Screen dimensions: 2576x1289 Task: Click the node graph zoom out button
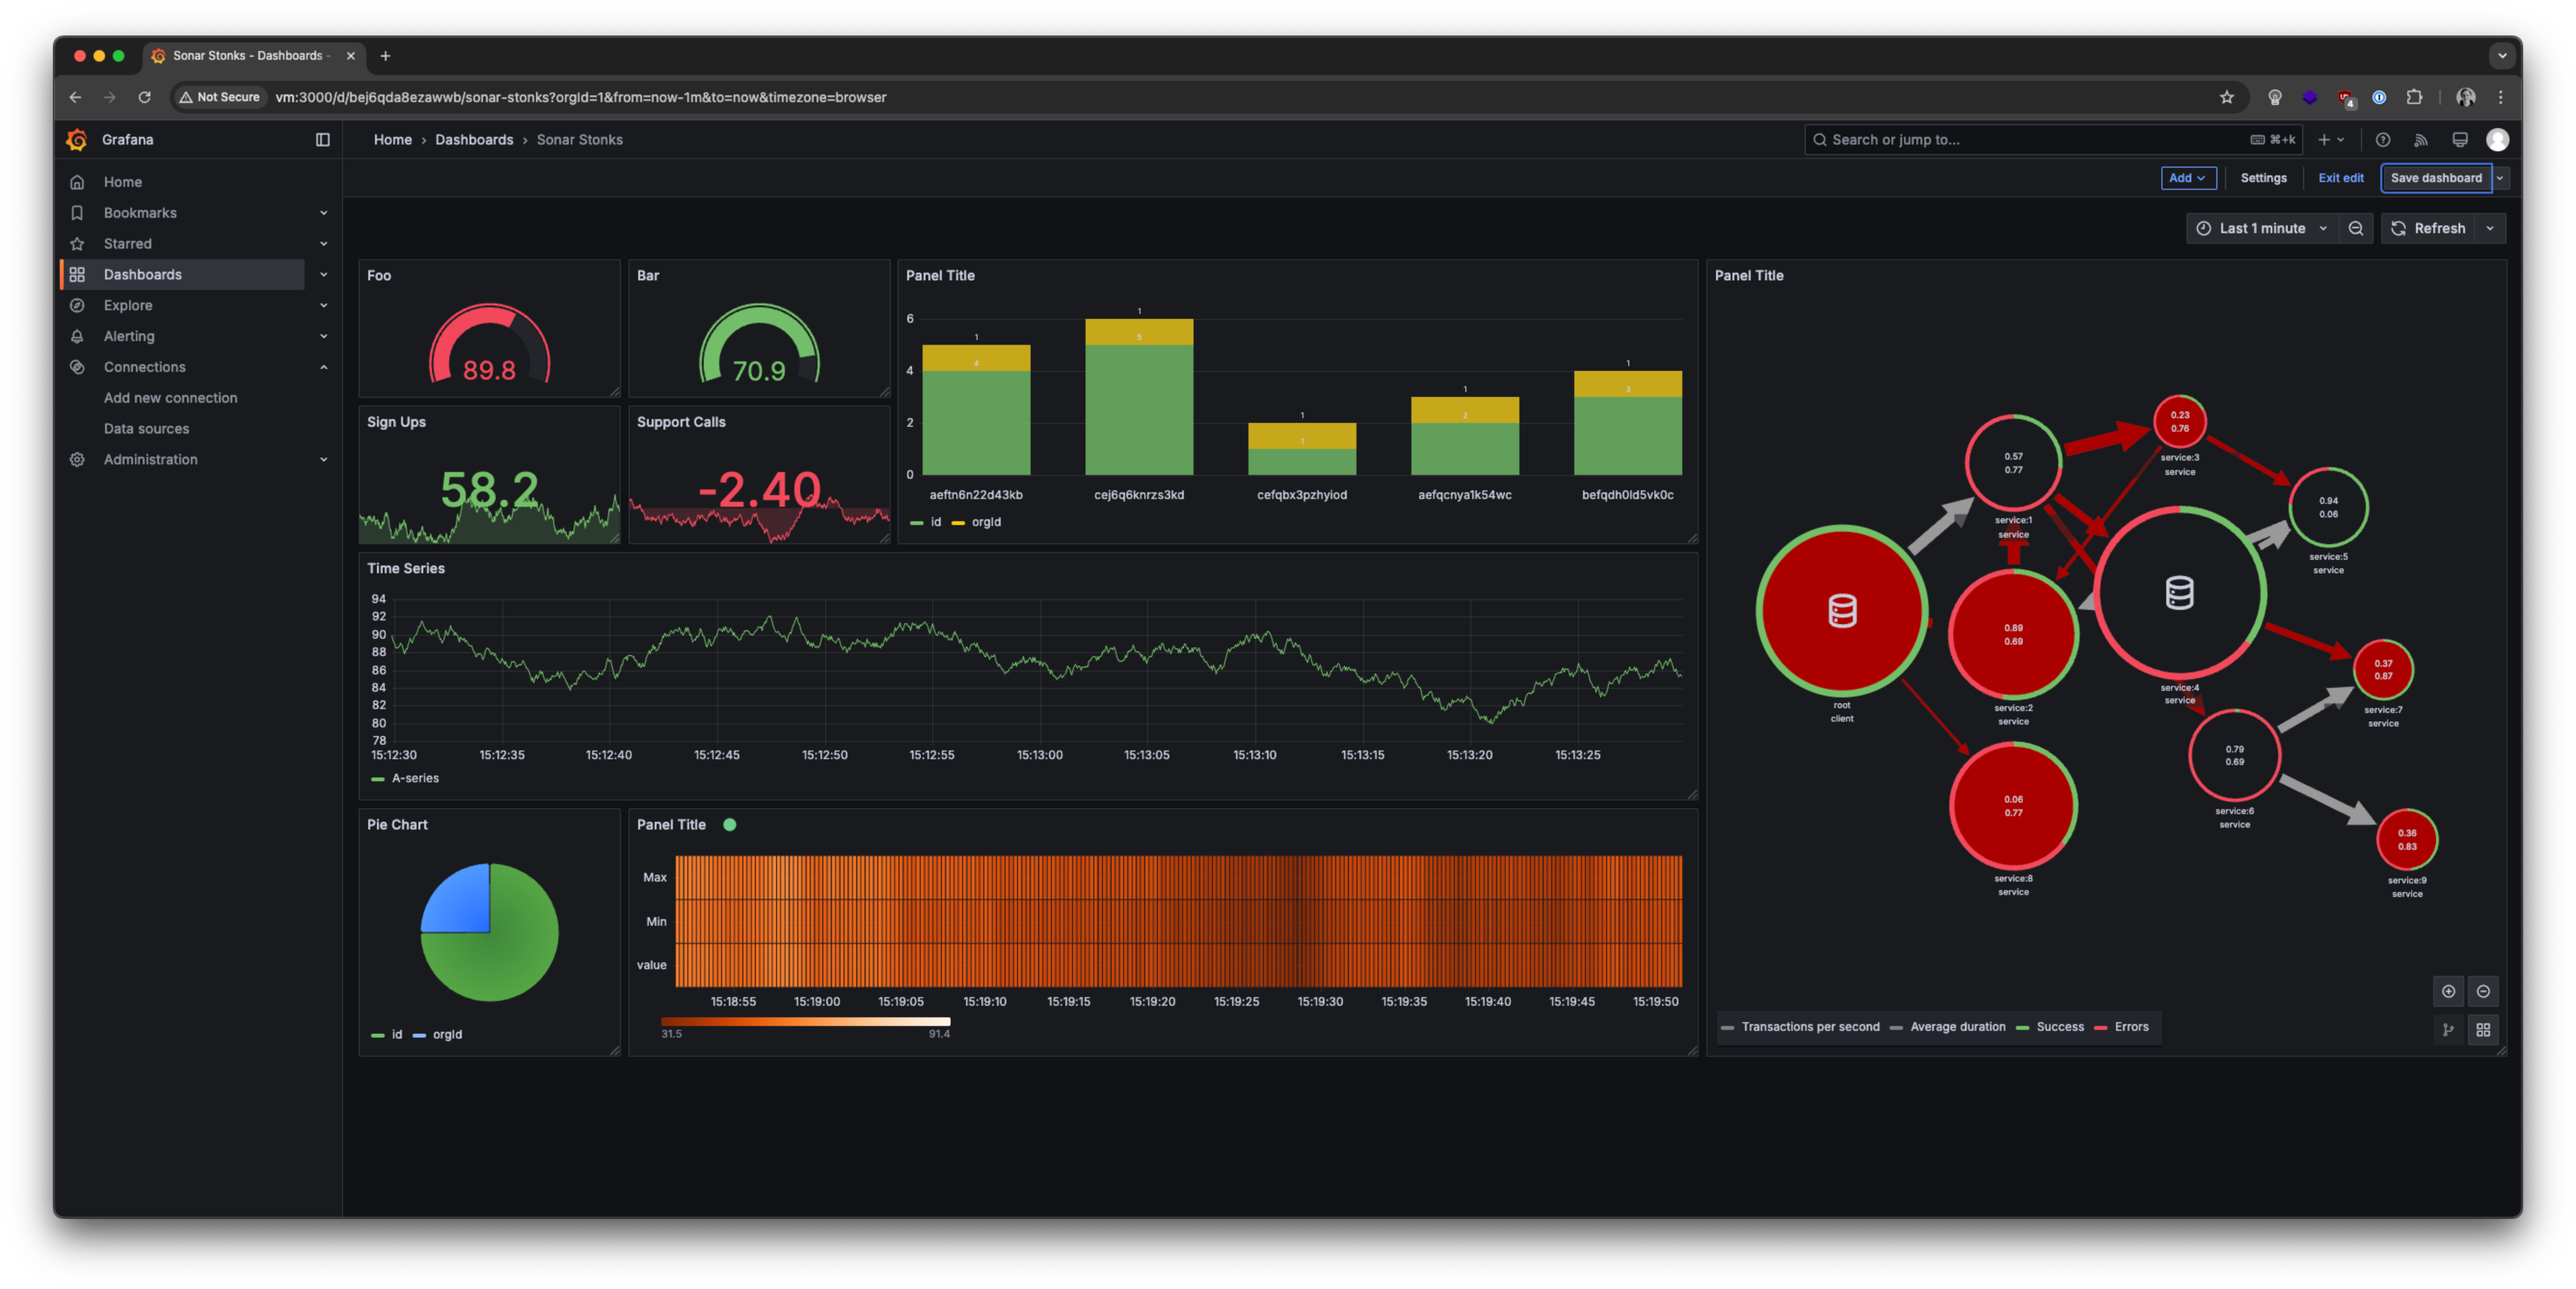click(x=2483, y=991)
